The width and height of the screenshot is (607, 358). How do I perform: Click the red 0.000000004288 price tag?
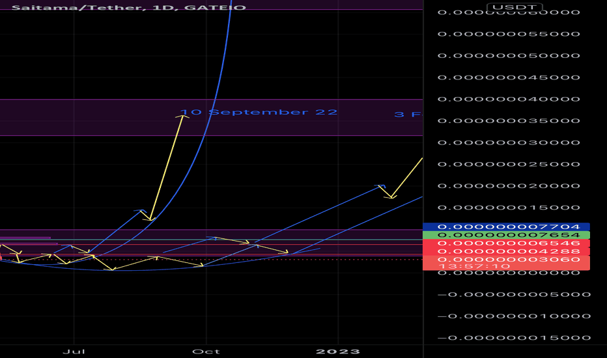point(506,251)
